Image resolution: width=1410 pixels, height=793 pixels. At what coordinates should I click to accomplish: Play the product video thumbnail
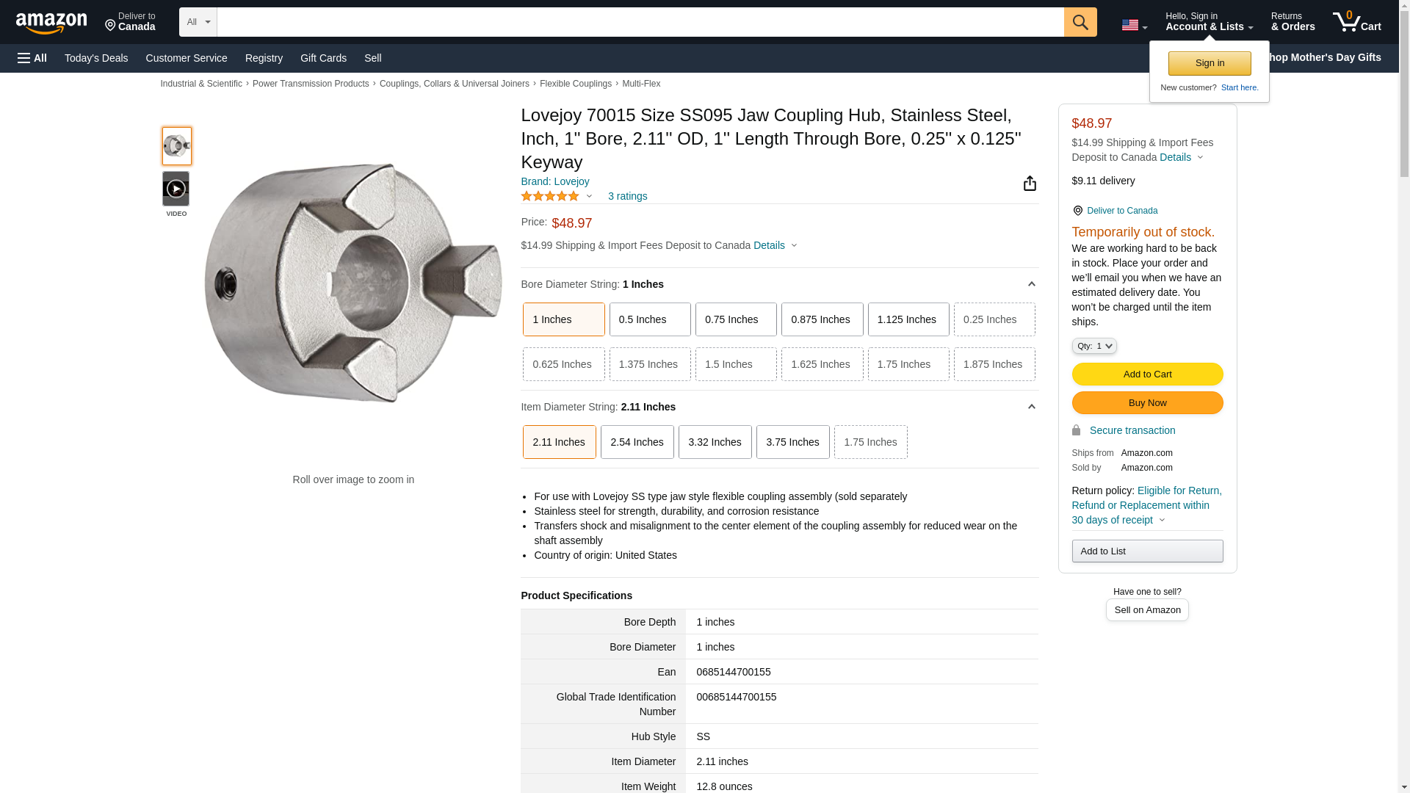(176, 189)
